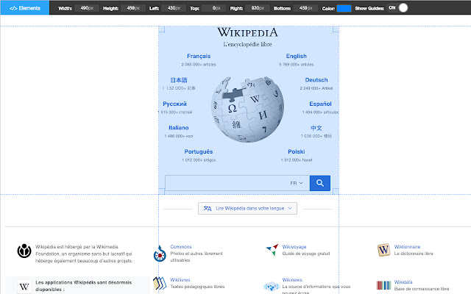Open the Wikidata project link

coord(403,282)
